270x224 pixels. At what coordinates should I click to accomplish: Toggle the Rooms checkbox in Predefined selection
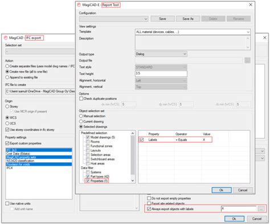[88, 142]
